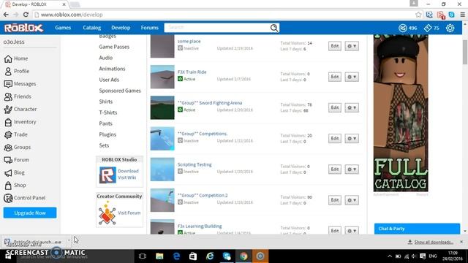Open File Explorer from the taskbar
Image resolution: width=468 pixels, height=263 pixels.
(x=159, y=256)
